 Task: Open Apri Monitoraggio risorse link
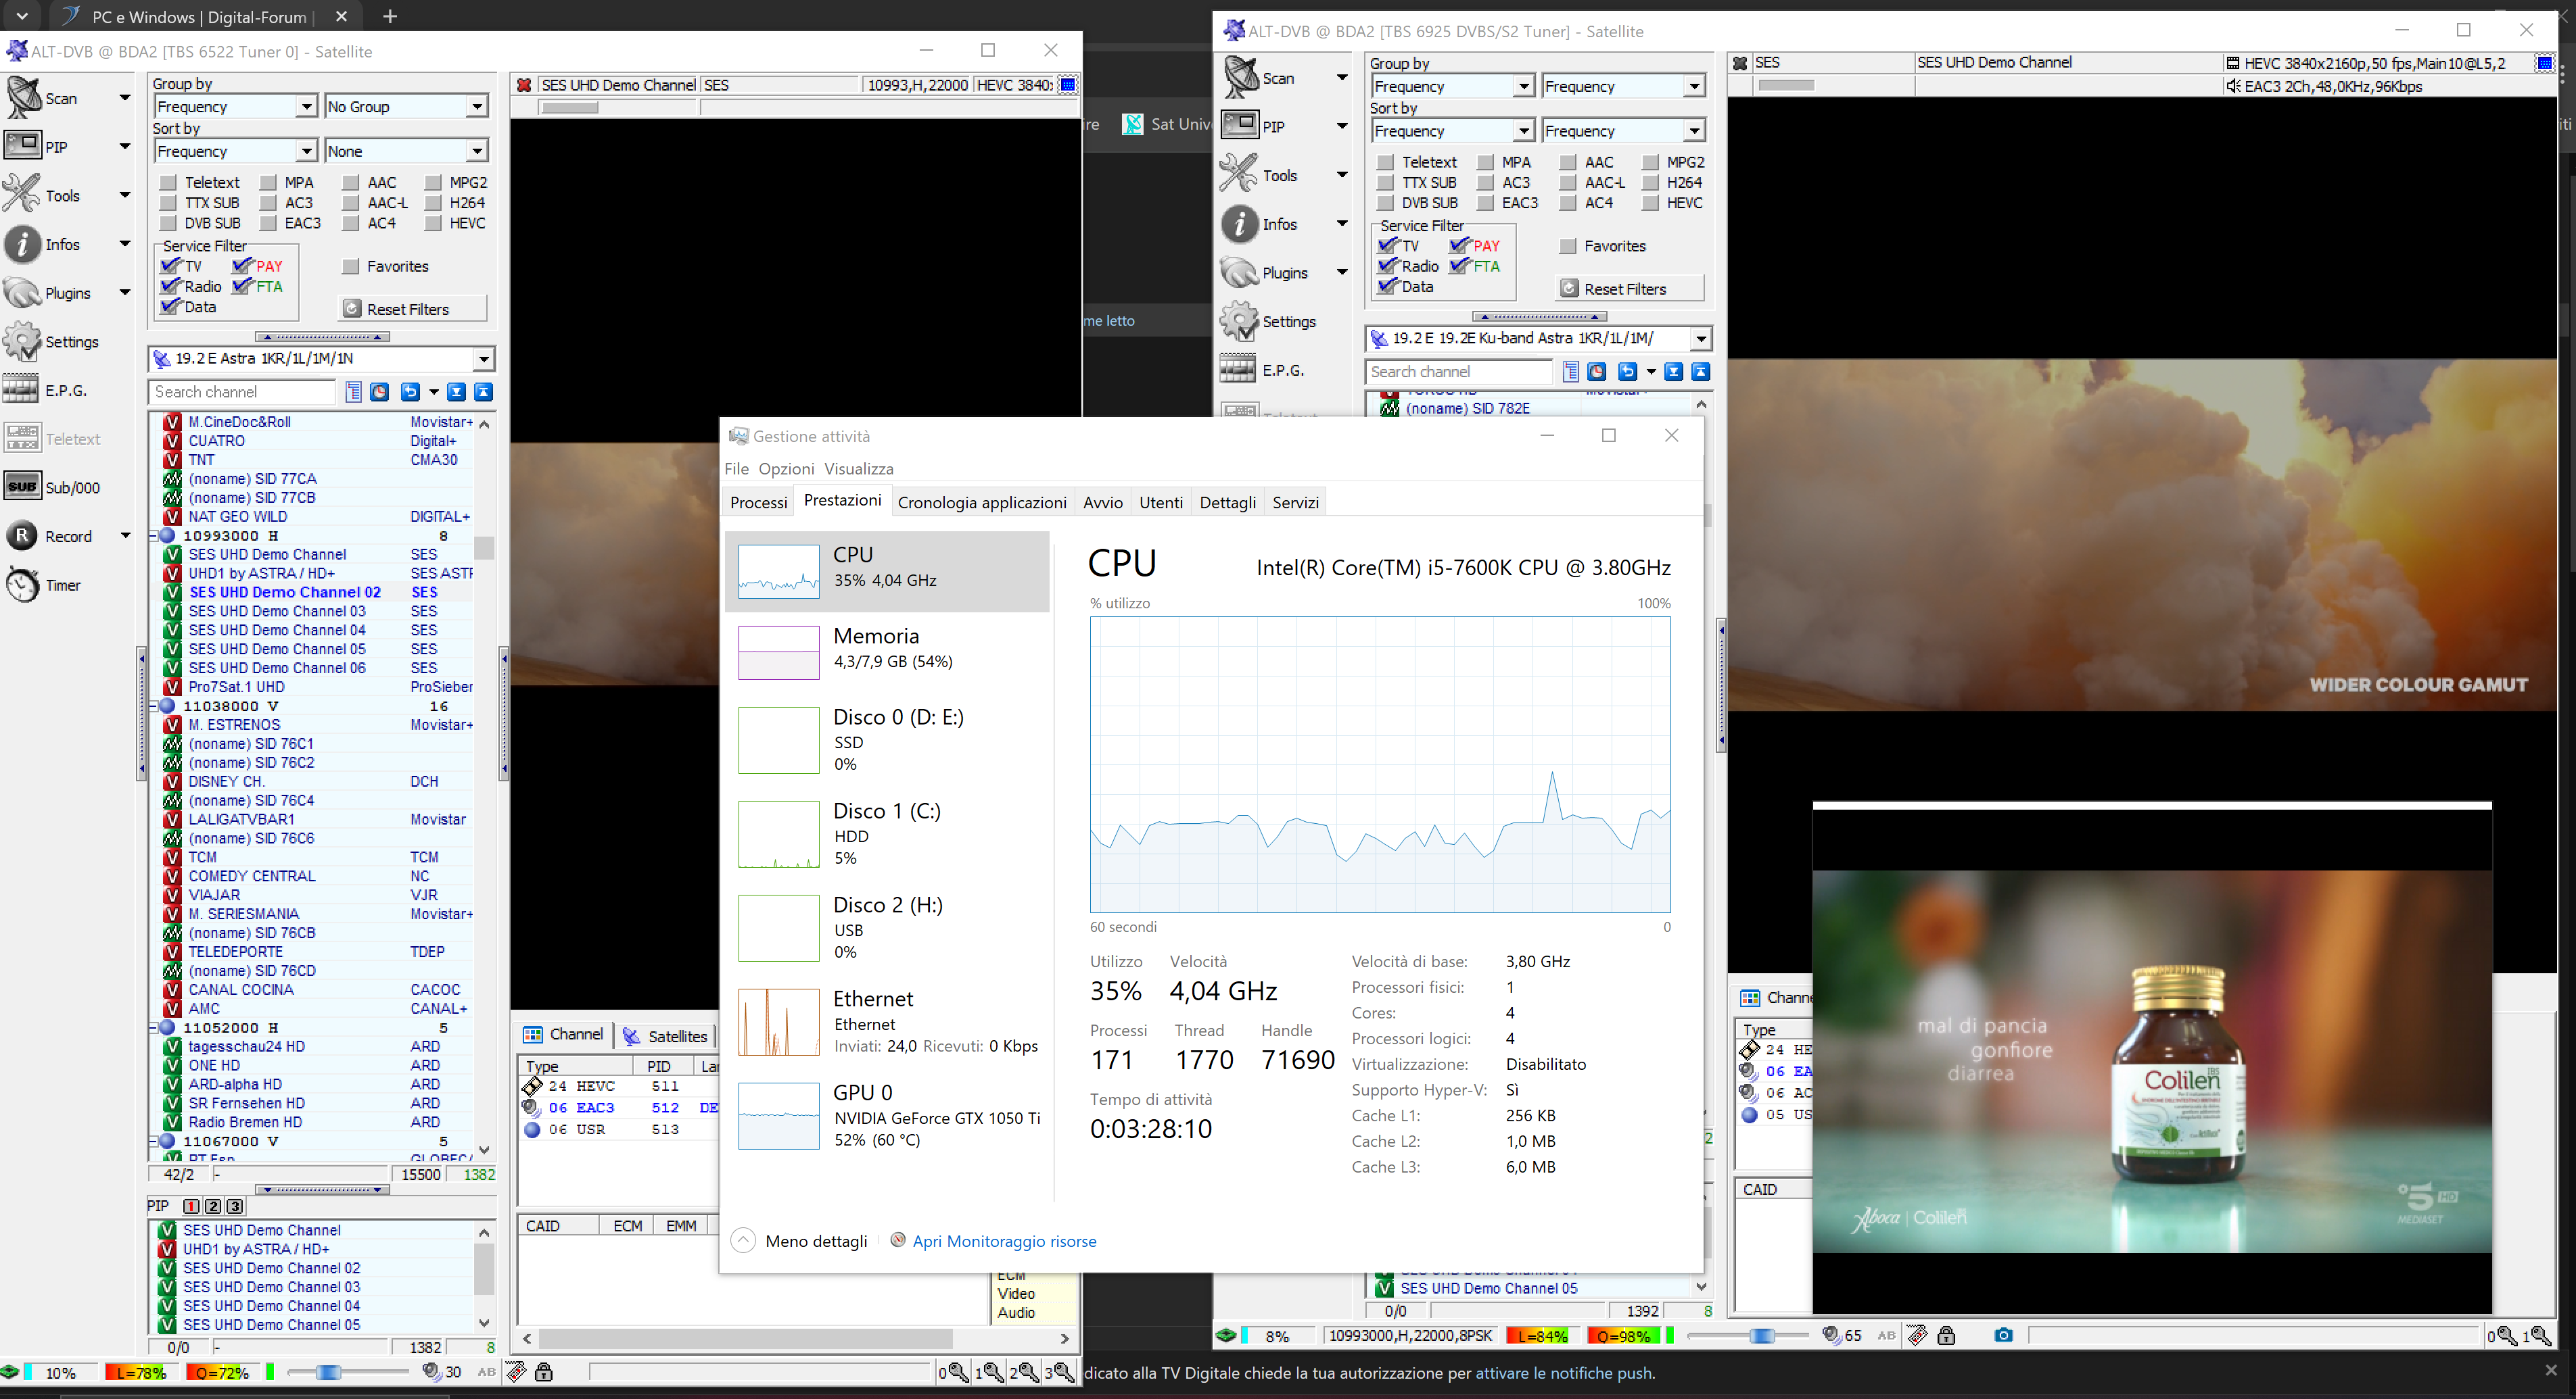click(x=1004, y=1241)
